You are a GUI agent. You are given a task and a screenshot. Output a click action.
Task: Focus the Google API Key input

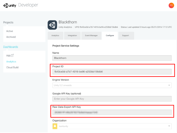click(x=112, y=99)
